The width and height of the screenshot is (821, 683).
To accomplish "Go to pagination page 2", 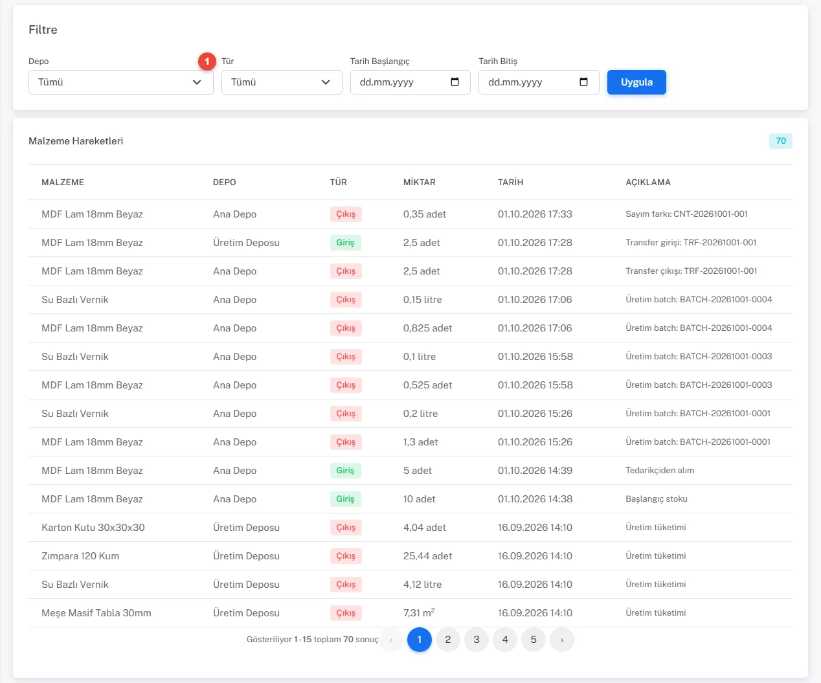I will 448,640.
